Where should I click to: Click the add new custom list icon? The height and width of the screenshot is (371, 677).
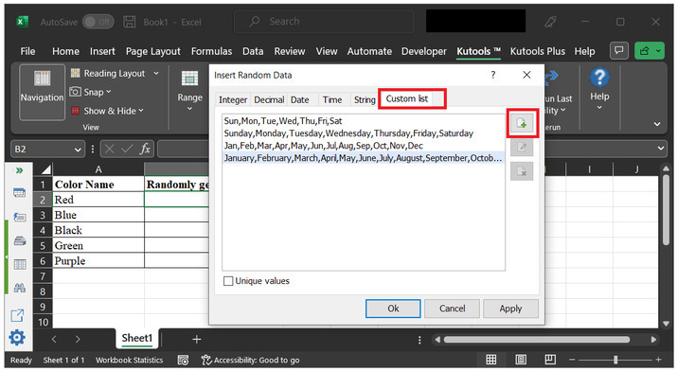(522, 123)
